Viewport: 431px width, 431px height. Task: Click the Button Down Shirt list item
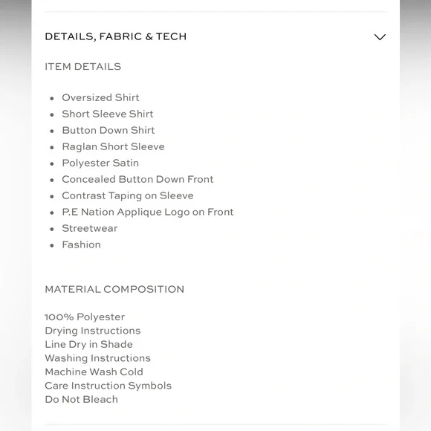[108, 130]
